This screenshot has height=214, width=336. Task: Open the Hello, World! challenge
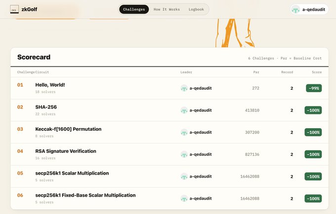point(50,85)
